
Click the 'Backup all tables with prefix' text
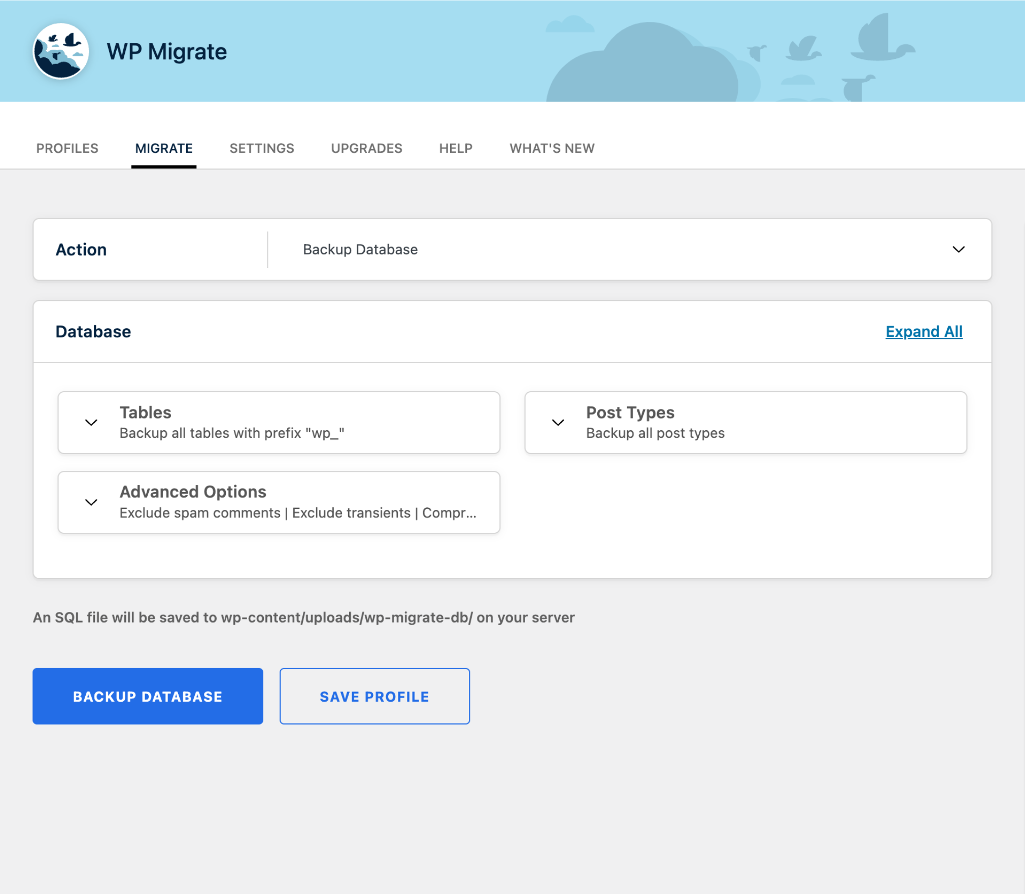click(x=232, y=433)
